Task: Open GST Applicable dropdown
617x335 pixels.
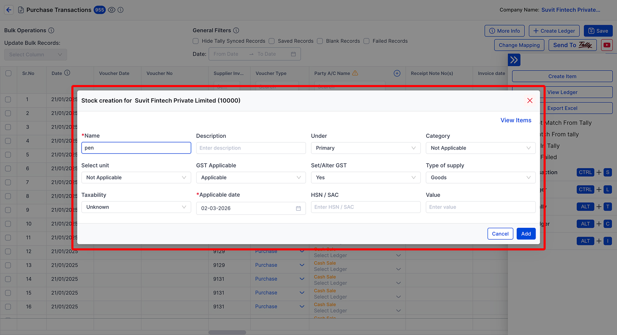Action: pyautogui.click(x=251, y=178)
